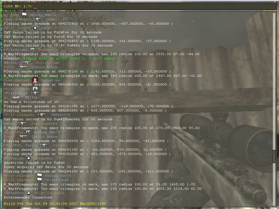Click smoke grenade line with timestamp 984273450
The width and height of the screenshot is (279, 209).
point(87,41)
